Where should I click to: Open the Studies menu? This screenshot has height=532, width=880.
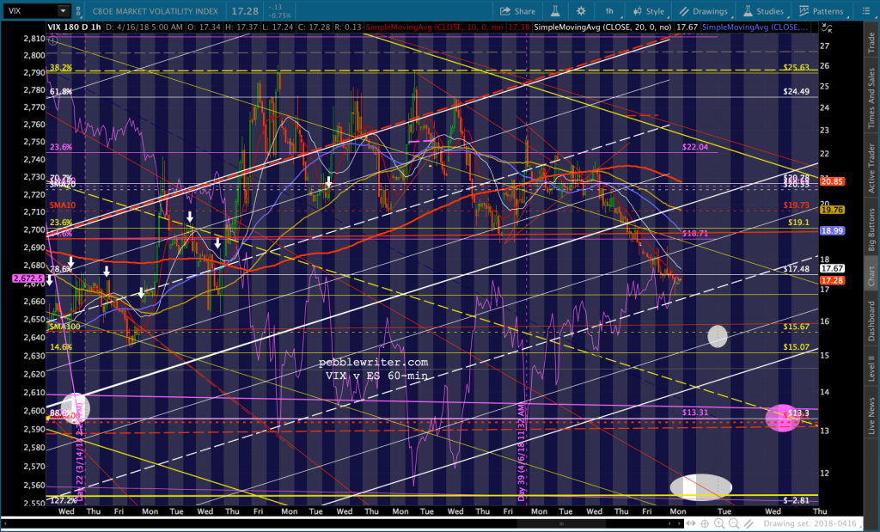(x=763, y=11)
